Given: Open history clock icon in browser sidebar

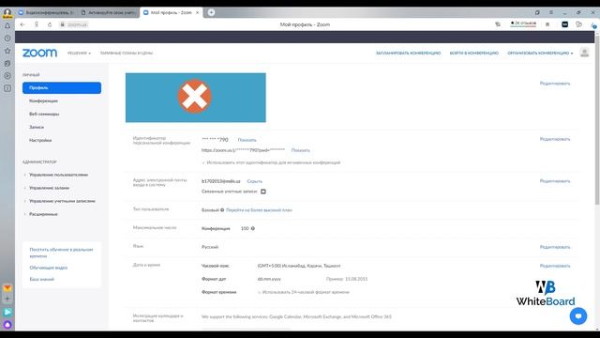Looking at the screenshot, I should (7, 38).
